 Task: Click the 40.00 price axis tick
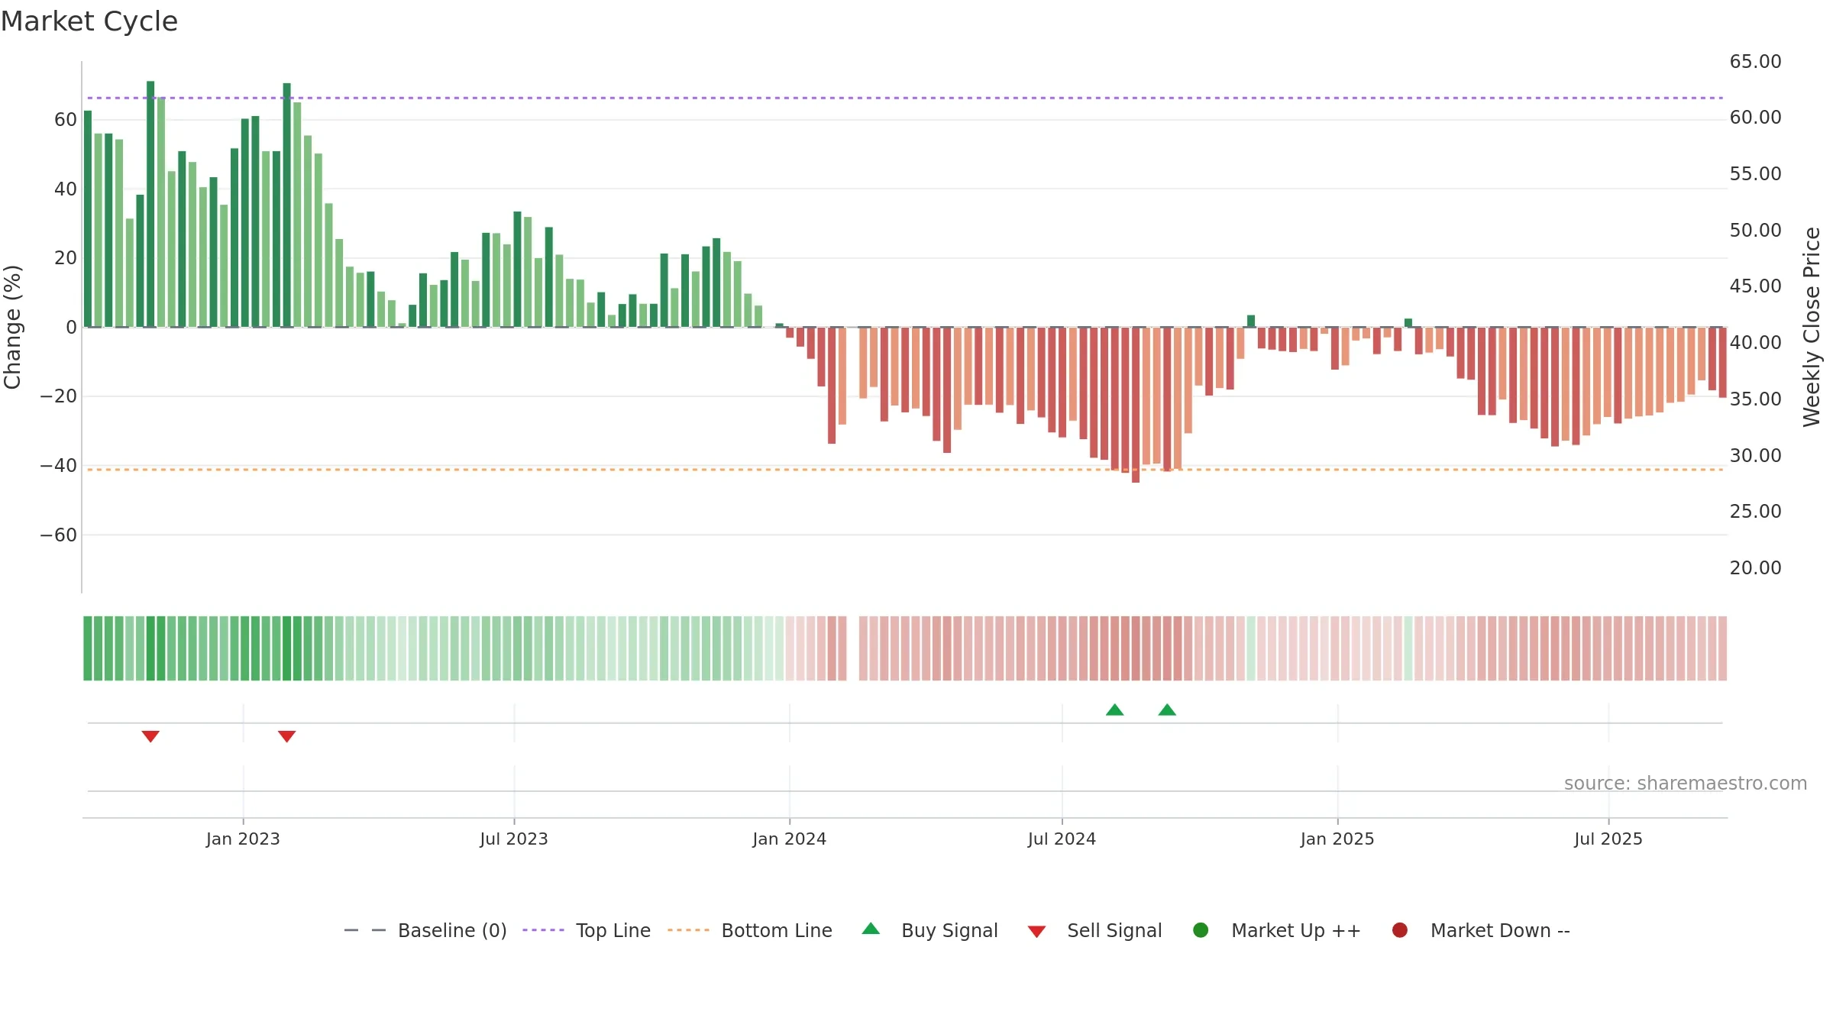click(x=1755, y=343)
